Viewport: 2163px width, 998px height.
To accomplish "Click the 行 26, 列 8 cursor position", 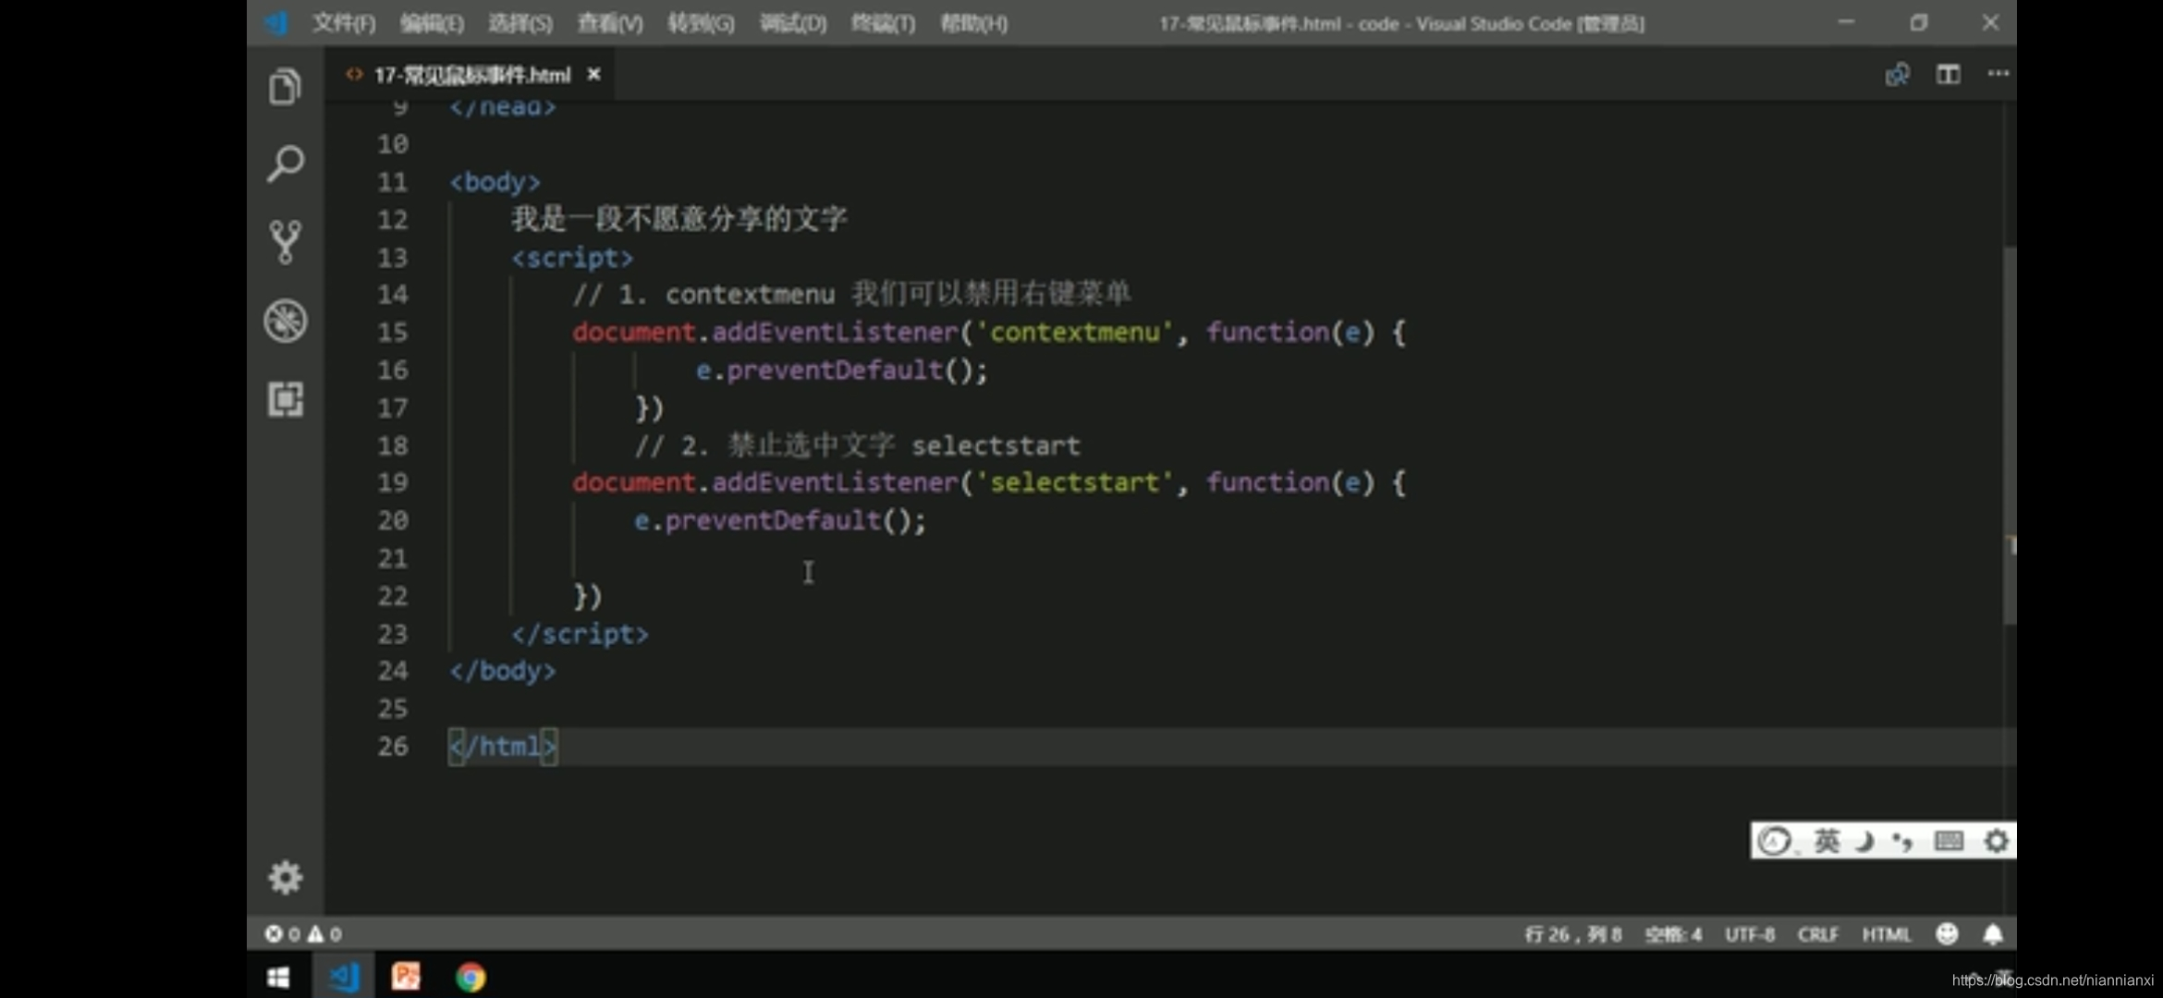I will click(x=1572, y=934).
